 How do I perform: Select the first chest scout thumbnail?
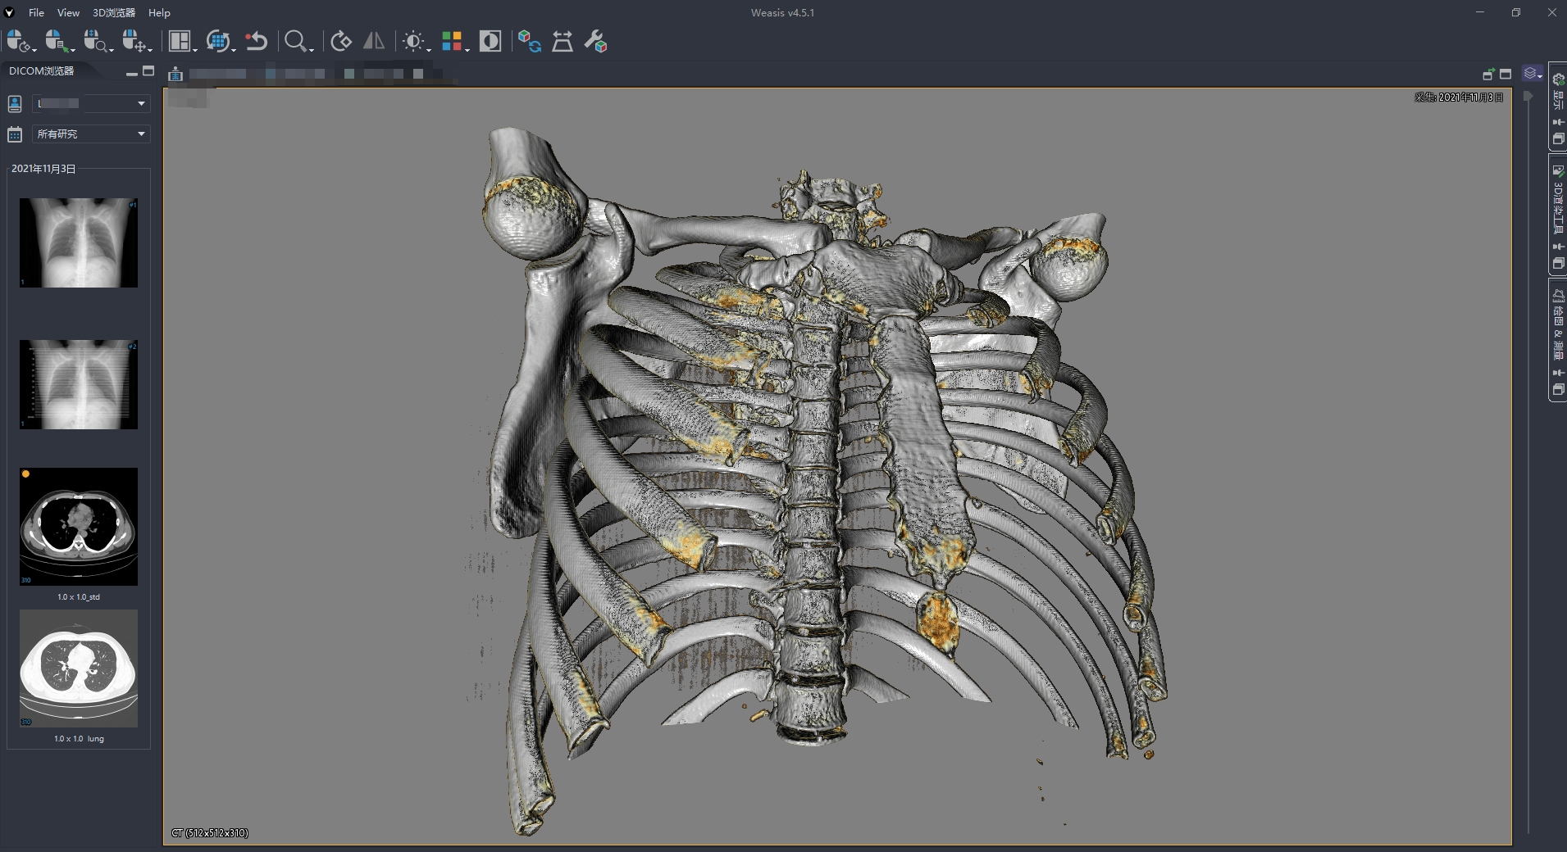pyautogui.click(x=79, y=242)
